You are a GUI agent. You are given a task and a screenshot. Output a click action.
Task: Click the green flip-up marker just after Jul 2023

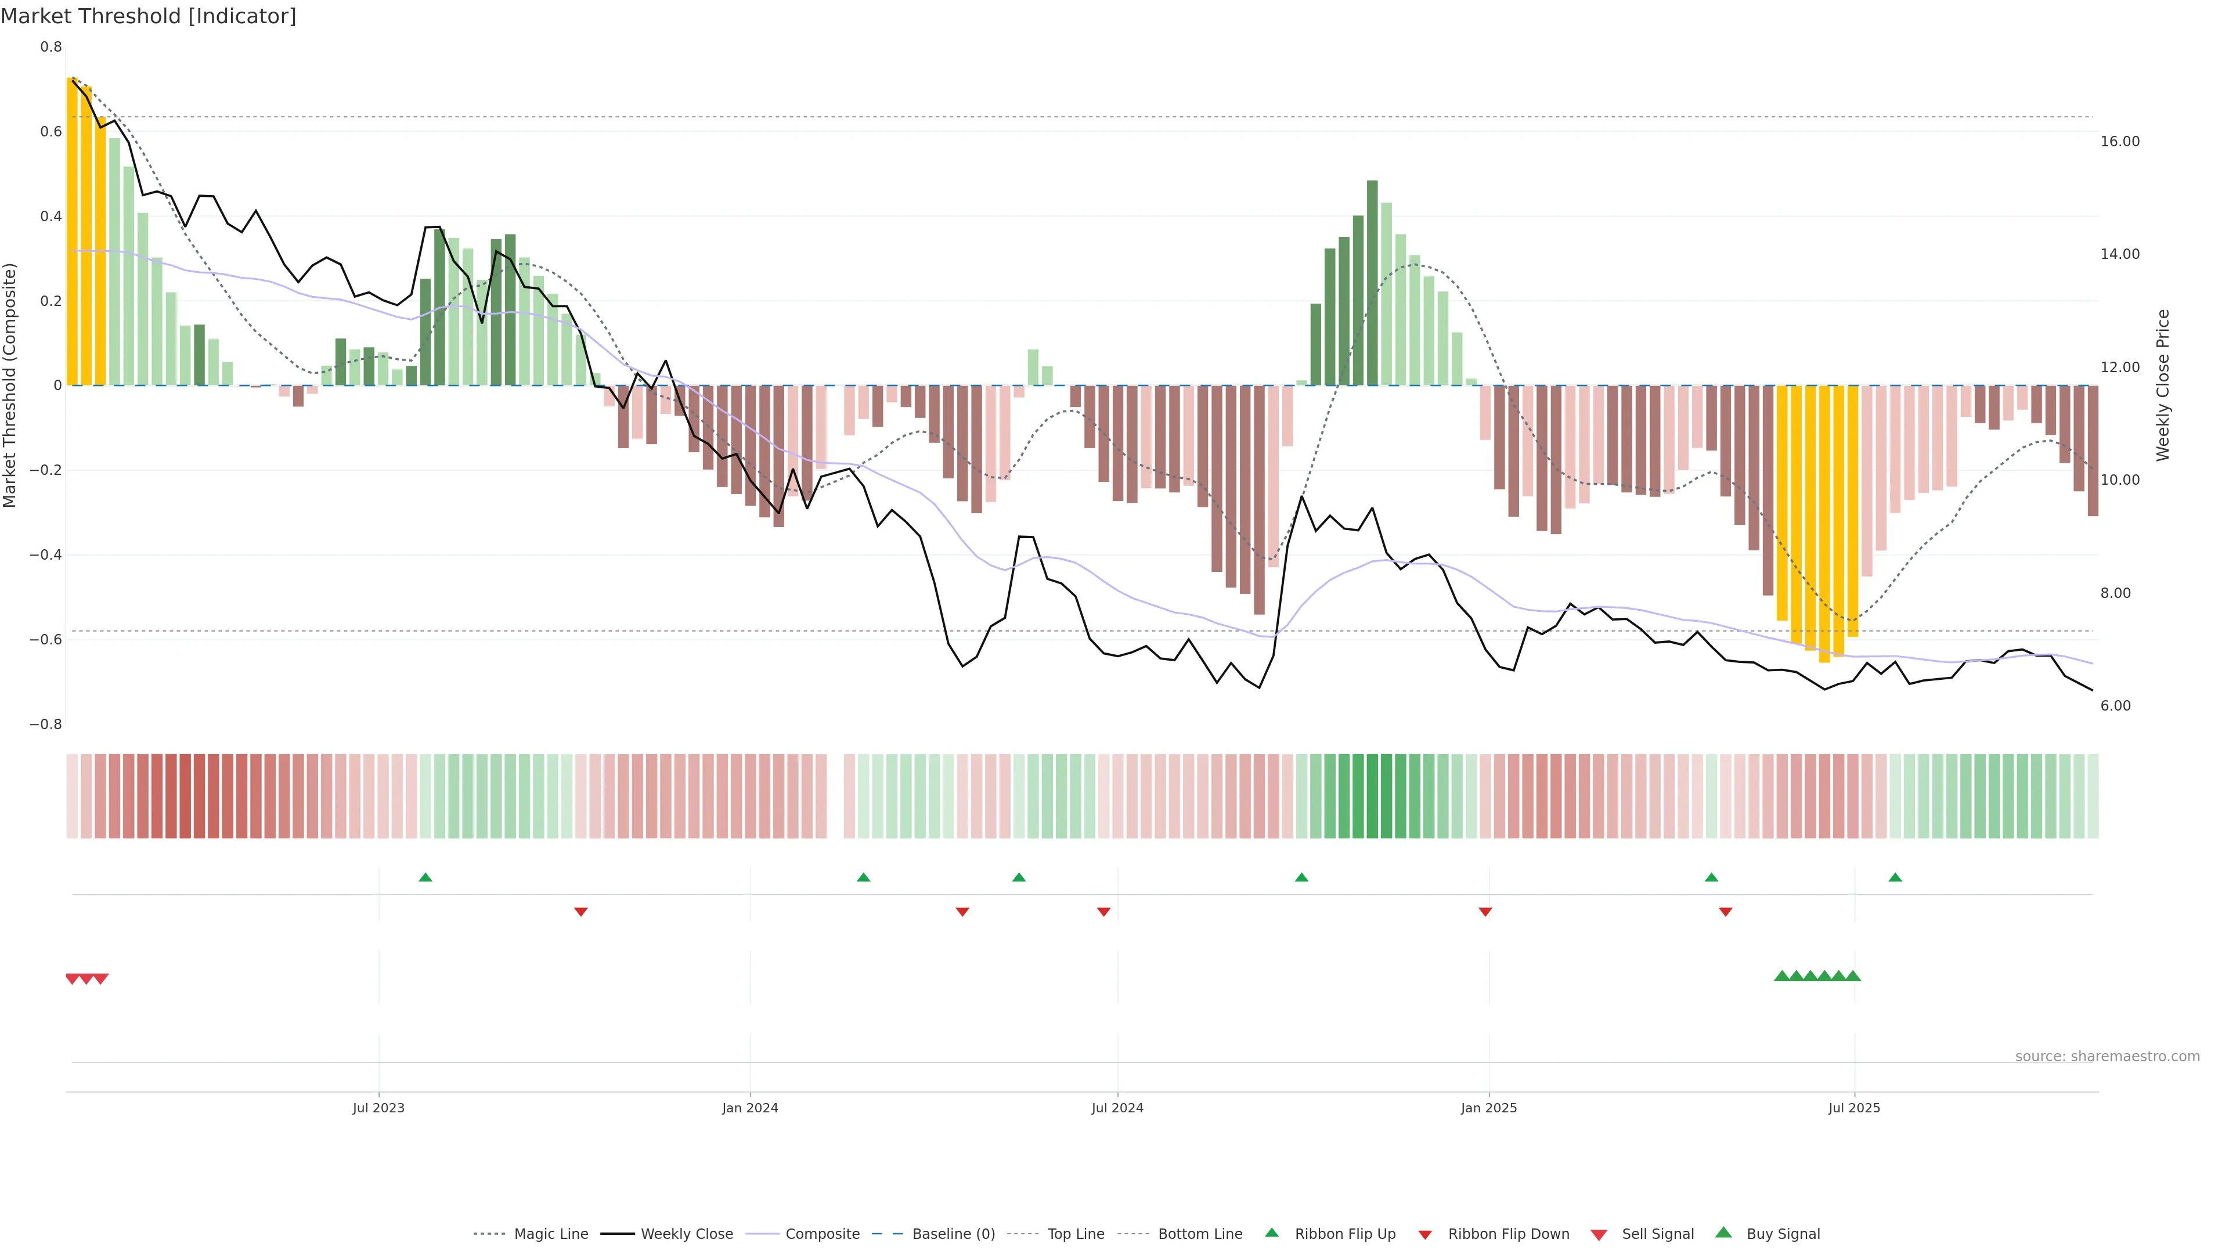[x=425, y=878]
